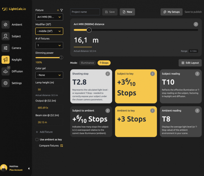Click the My Setups button
This screenshot has width=204, height=176.
pyautogui.click(x=171, y=12)
